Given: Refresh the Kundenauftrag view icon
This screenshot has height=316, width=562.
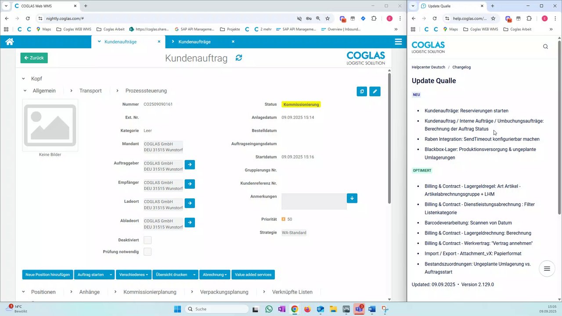Looking at the screenshot, I should [239, 58].
